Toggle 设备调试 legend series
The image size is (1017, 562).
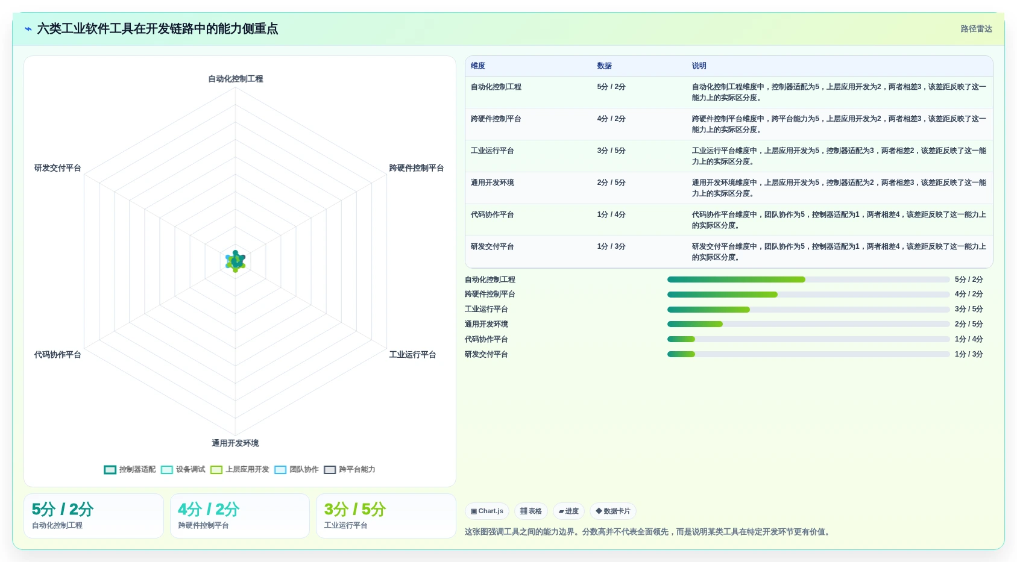click(x=183, y=469)
